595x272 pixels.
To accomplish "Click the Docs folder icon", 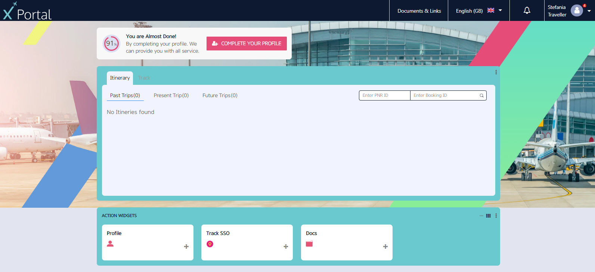I will click(x=309, y=244).
